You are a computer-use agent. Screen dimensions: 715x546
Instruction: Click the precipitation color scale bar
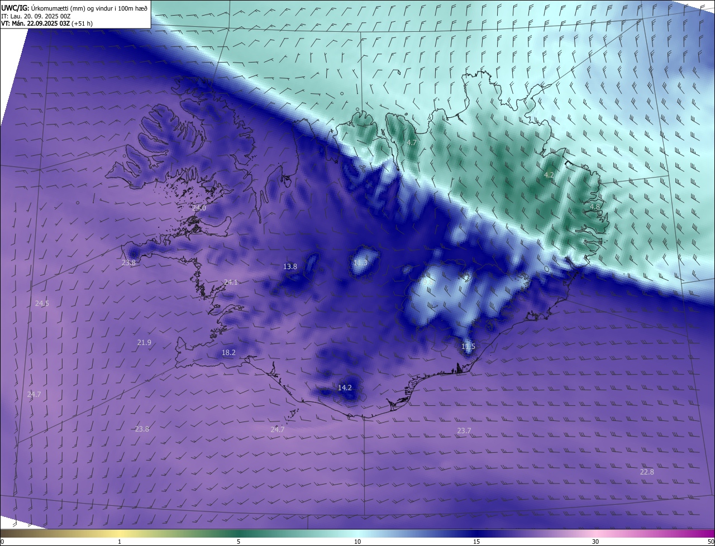pos(357,533)
